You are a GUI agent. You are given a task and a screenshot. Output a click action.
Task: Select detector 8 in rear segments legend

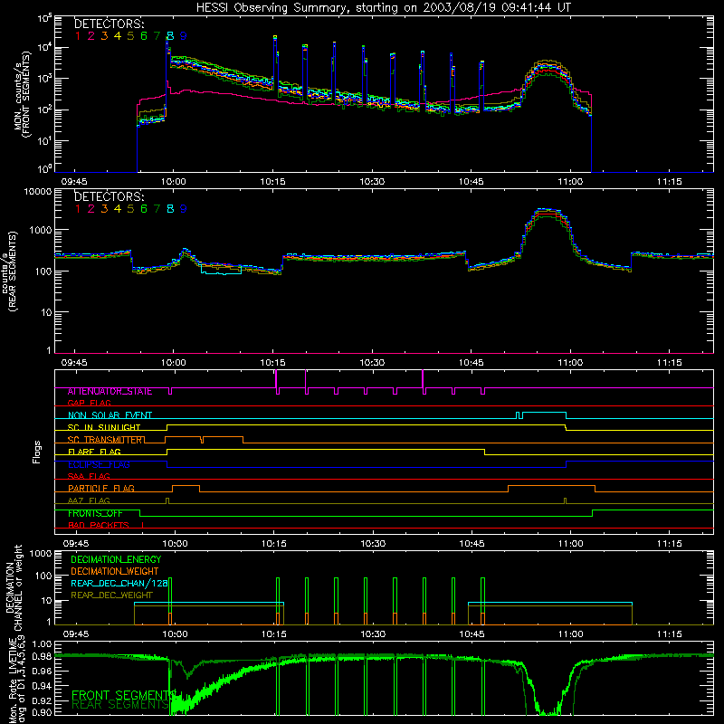coord(170,209)
